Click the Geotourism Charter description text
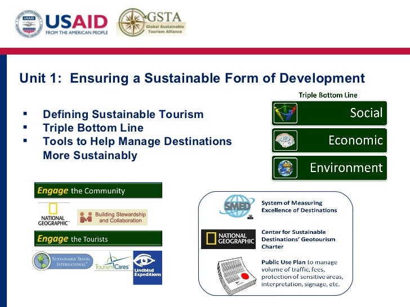 (298, 239)
